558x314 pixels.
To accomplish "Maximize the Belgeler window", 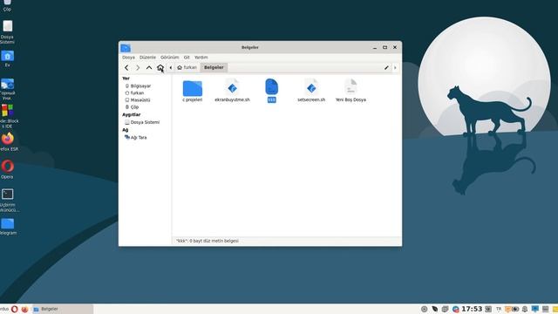I will pos(385,47).
